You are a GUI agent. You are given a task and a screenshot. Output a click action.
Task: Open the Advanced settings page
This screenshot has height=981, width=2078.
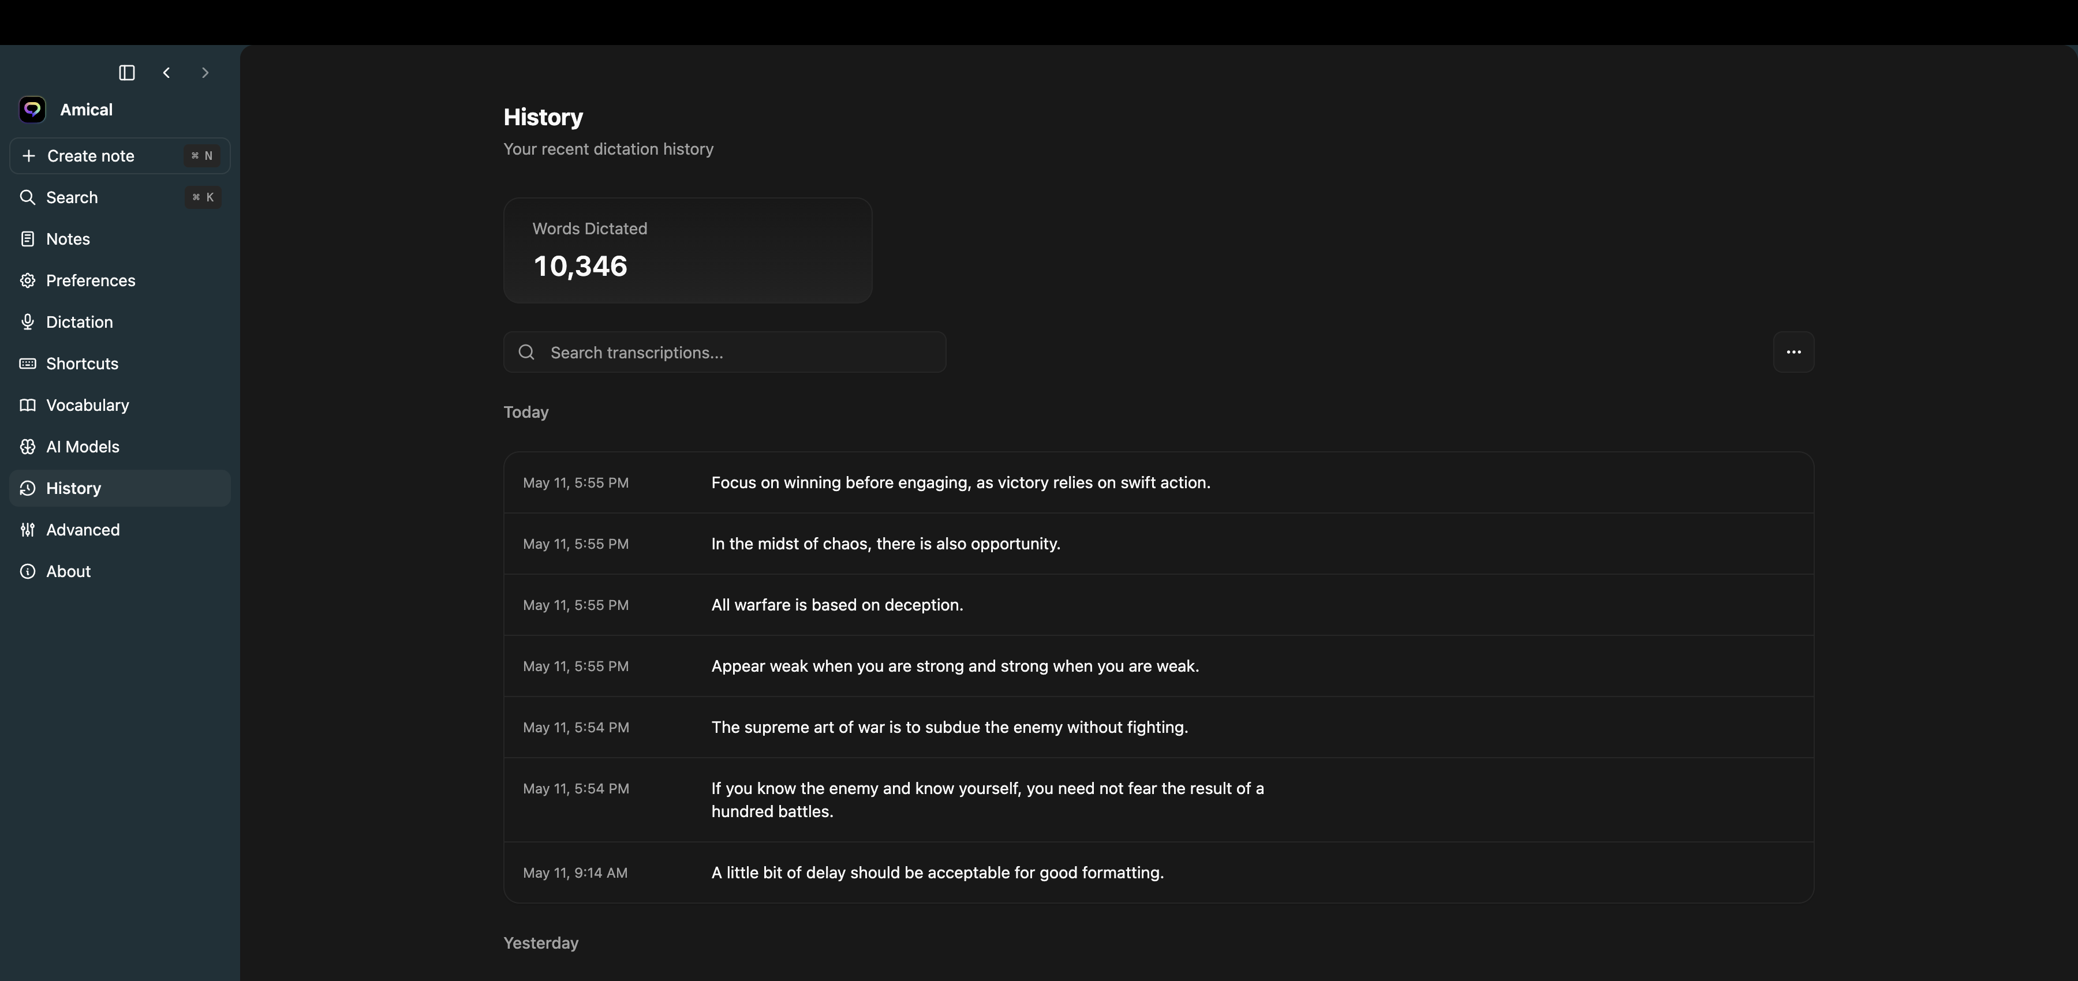coord(119,530)
